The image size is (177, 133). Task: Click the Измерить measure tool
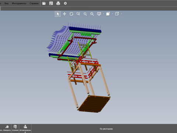click(7, 128)
